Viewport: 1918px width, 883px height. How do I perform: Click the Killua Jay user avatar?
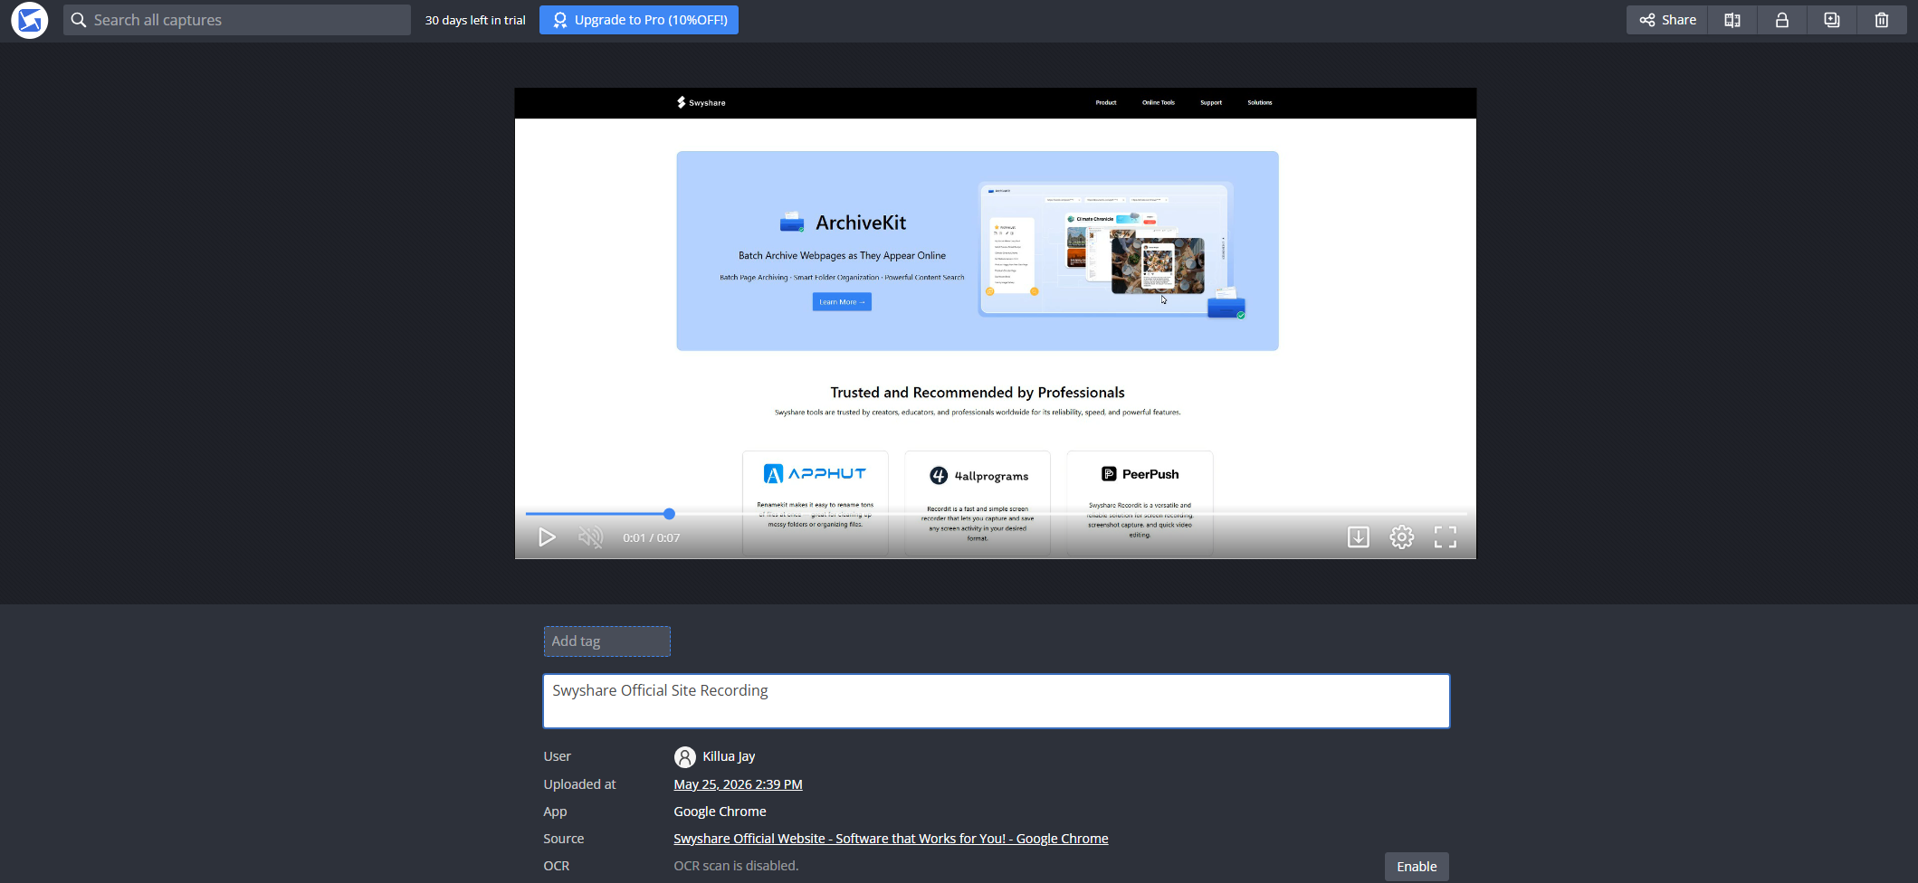pos(685,757)
